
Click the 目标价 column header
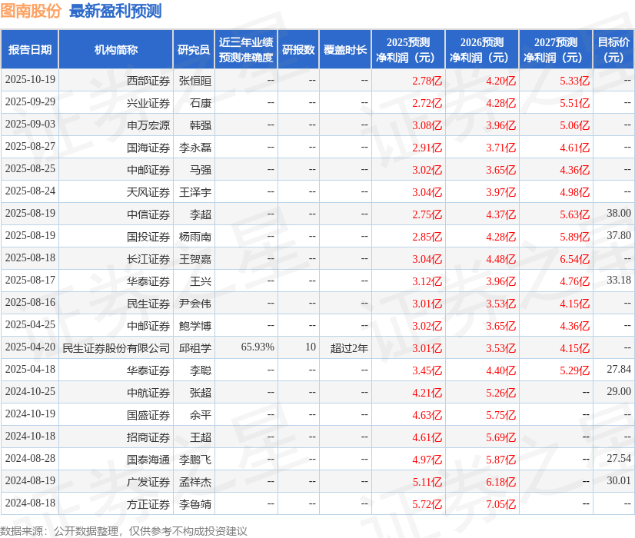point(611,48)
